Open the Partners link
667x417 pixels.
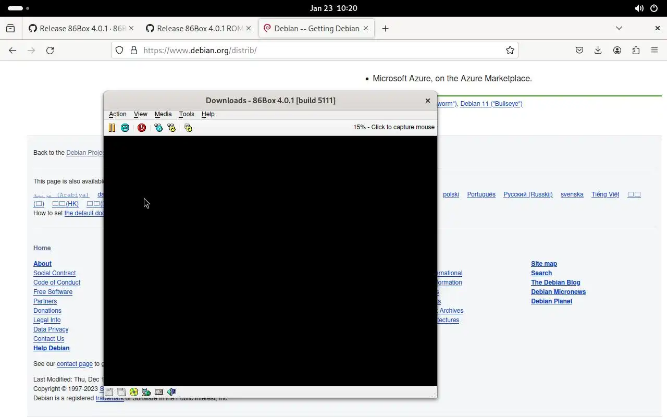(x=45, y=301)
